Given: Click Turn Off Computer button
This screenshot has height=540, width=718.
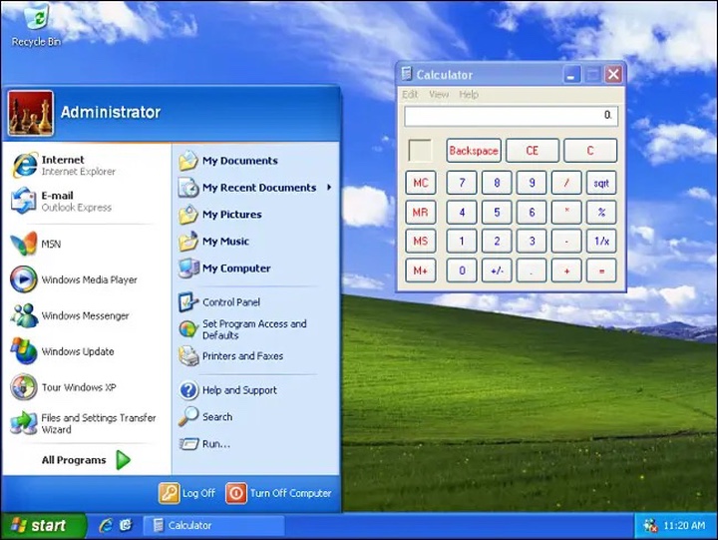Looking at the screenshot, I should [x=279, y=493].
